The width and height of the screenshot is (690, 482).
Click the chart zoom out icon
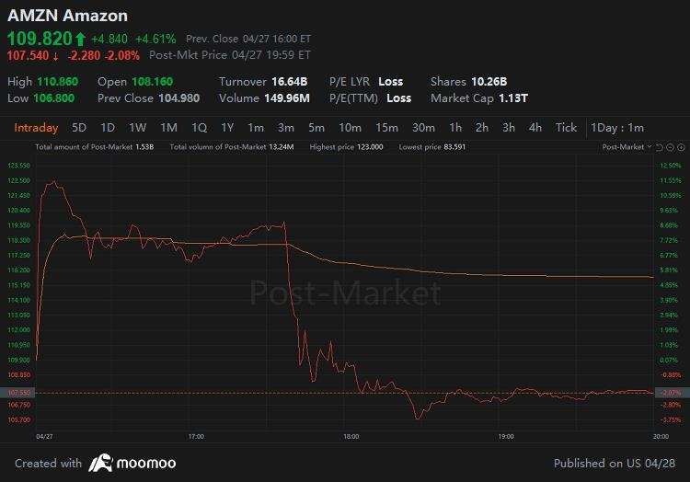[x=670, y=147]
